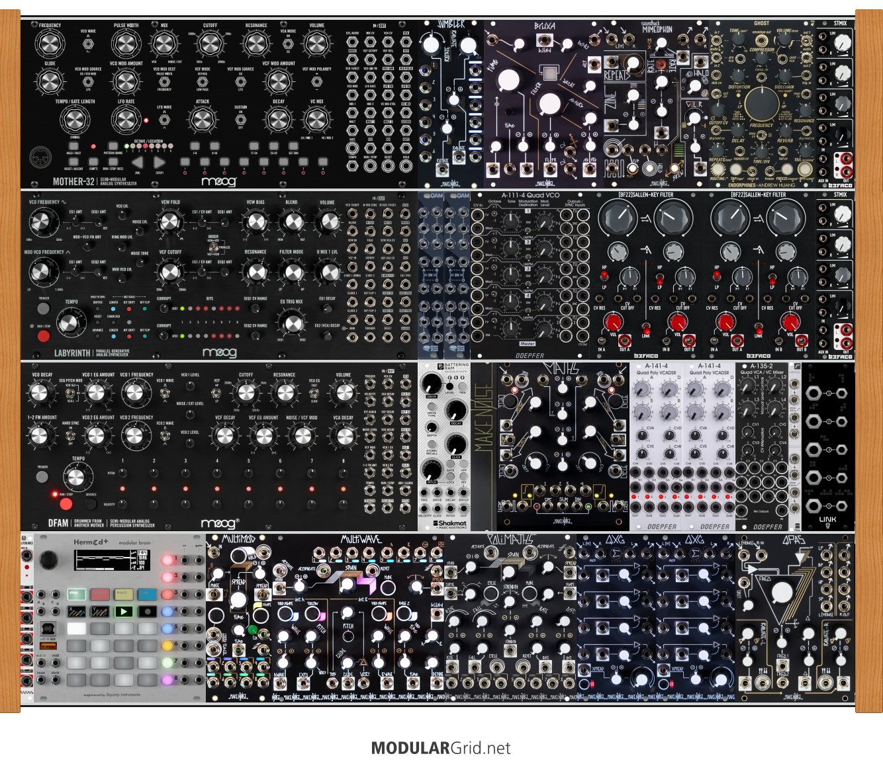Flip the DFAM HARD SYNC switch
Viewport: 883px width, 762px height.
[x=71, y=435]
